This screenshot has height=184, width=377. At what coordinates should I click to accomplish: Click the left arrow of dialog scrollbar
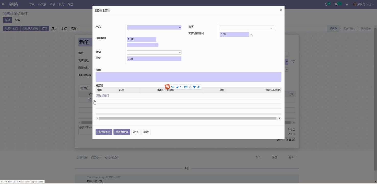[x=97, y=118]
